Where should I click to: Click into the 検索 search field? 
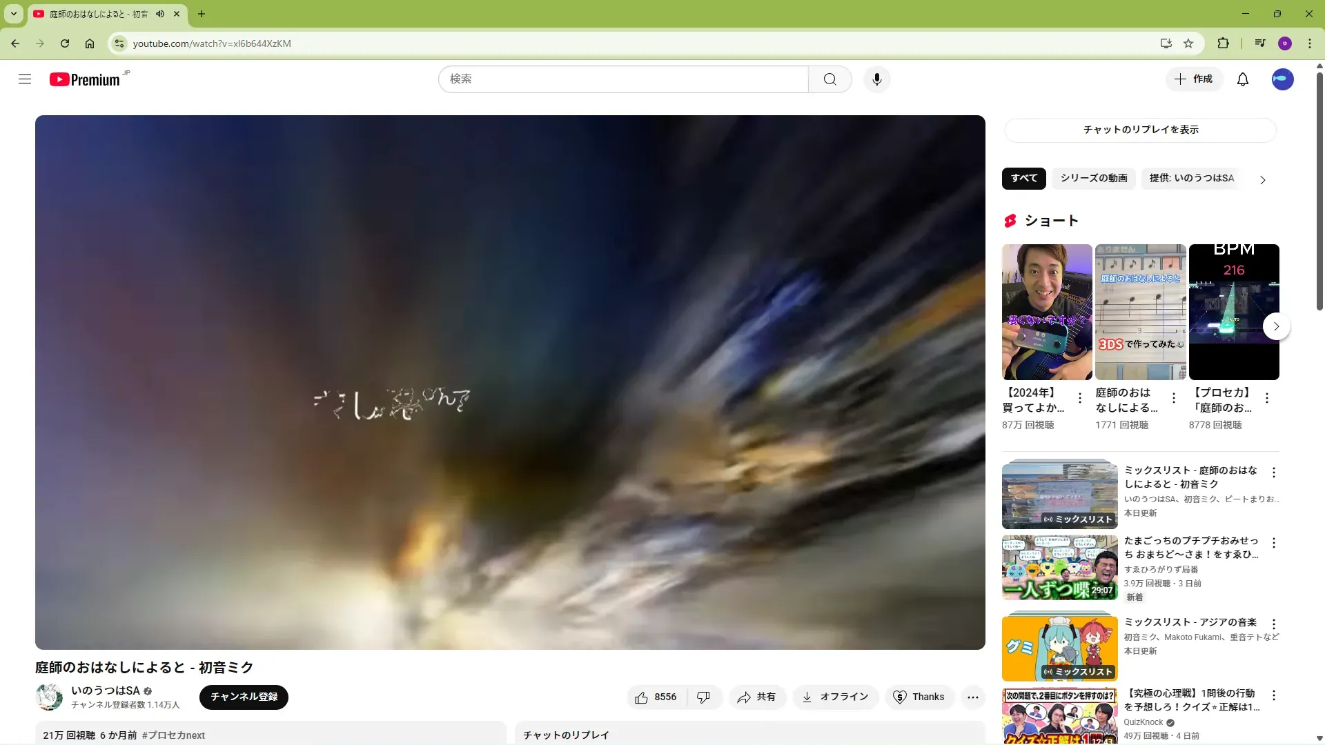click(x=621, y=79)
